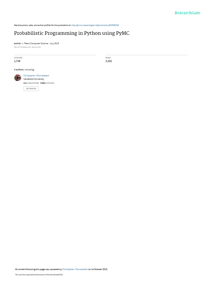Click the Source arXiv label
Viewport: 211px width, 281px height.
(x=36, y=47)
